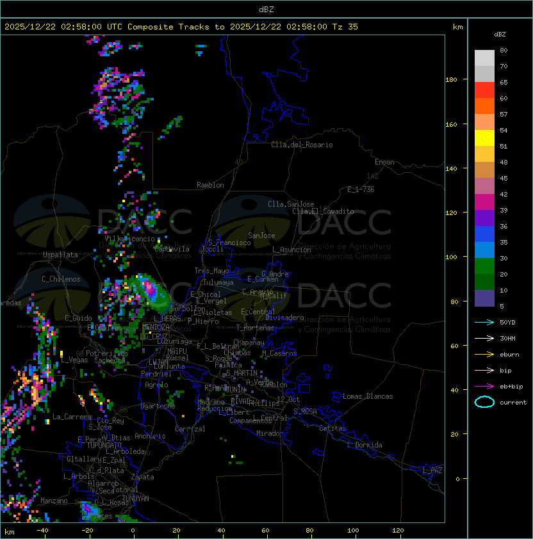
Task: Click the 'TUNUYAN' map label
Action: click(x=136, y=499)
